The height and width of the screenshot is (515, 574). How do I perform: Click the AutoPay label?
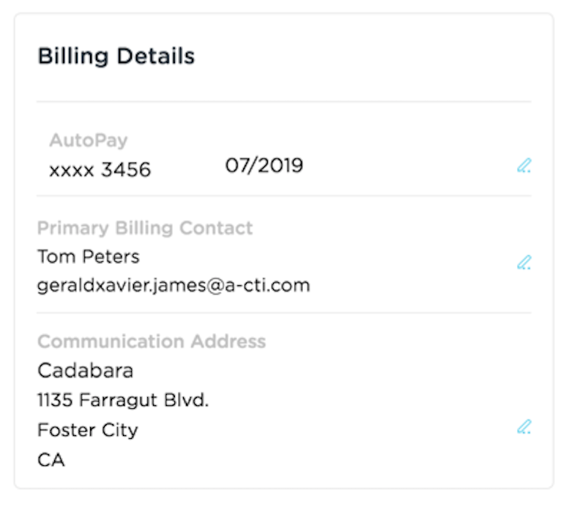89,140
